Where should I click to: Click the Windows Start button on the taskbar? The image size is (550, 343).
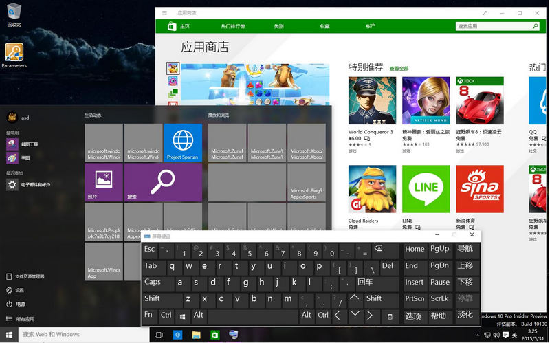(x=9, y=335)
